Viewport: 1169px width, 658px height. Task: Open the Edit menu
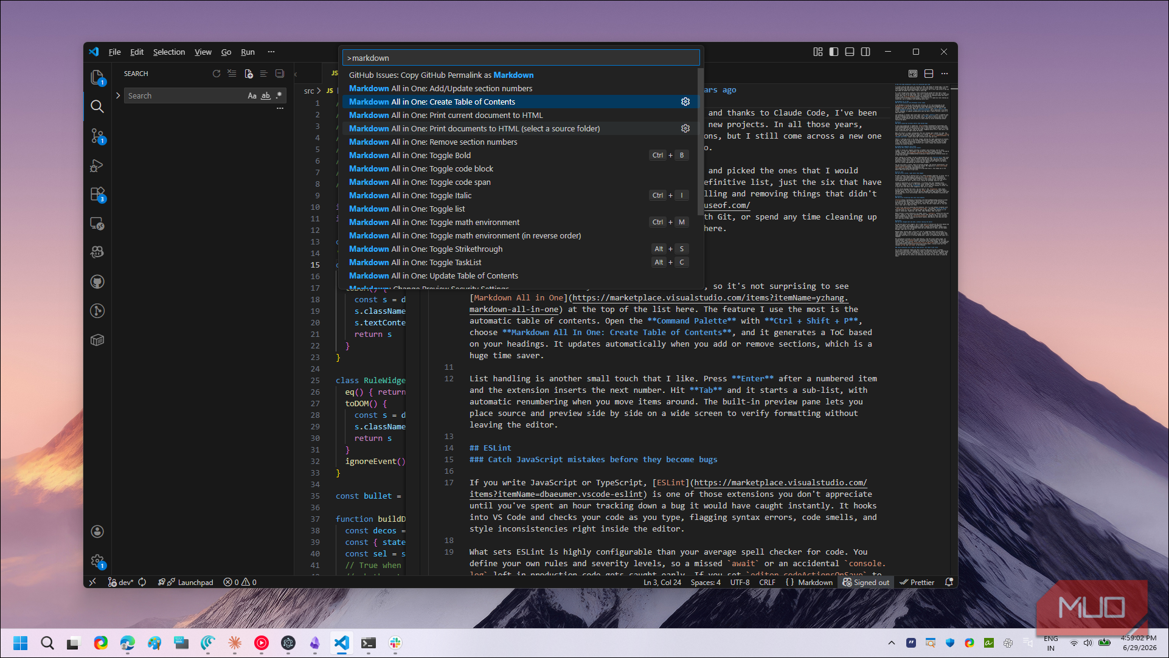(137, 52)
